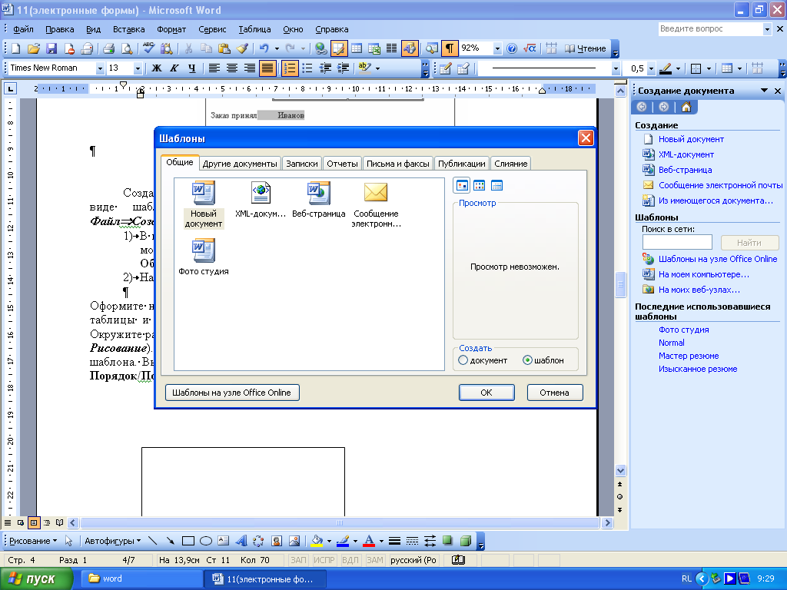Image resolution: width=787 pixels, height=590 pixels.
Task: Save the document with the floppy disk icon
Action: 51,48
